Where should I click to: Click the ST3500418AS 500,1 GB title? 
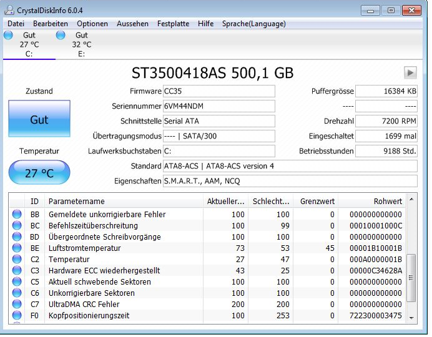pyautogui.click(x=212, y=73)
